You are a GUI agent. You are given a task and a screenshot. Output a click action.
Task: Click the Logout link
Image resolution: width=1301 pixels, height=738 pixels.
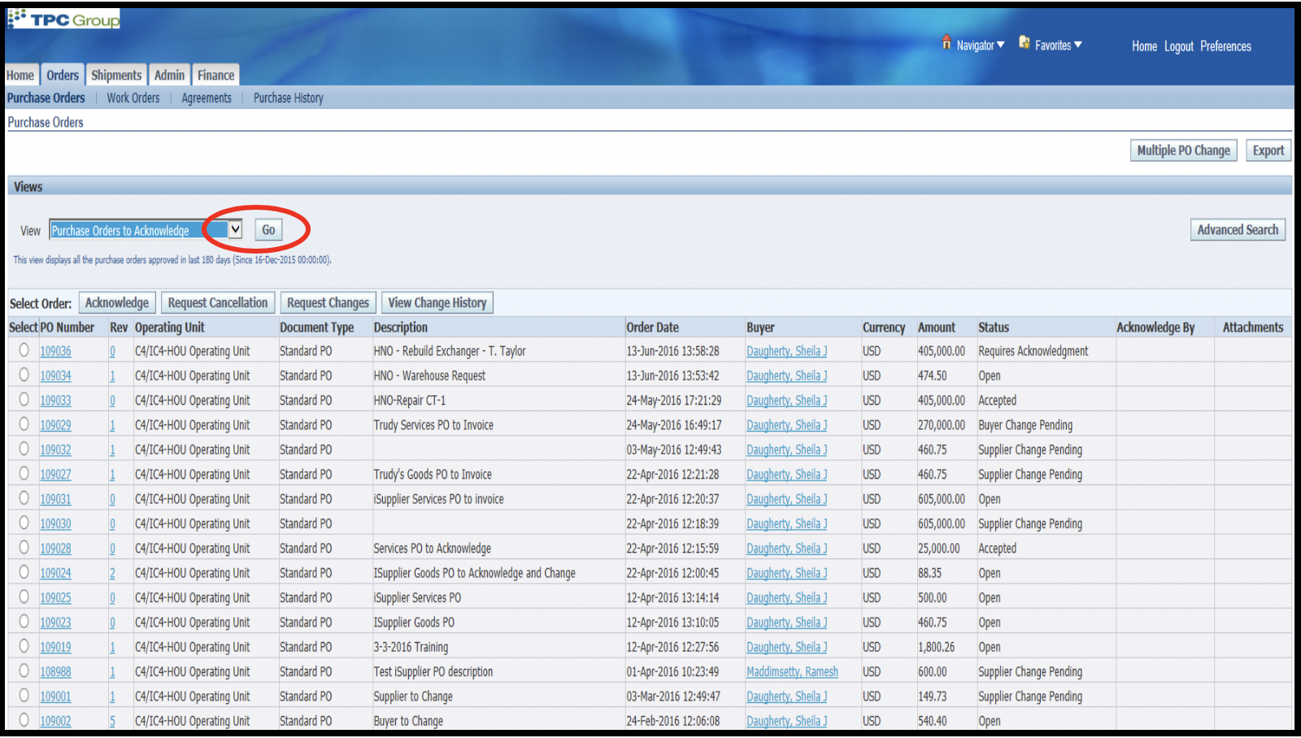[1179, 46]
